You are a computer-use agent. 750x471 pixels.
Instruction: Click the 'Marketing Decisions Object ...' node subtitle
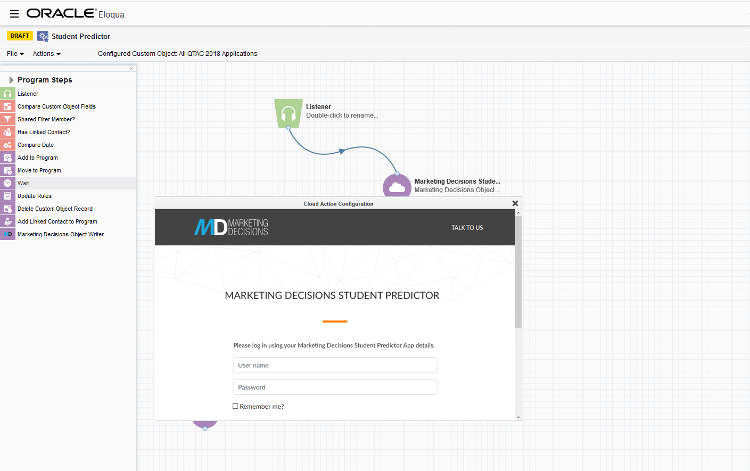[x=457, y=190]
